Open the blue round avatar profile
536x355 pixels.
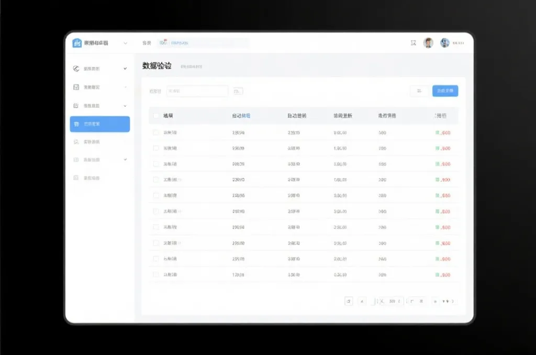pos(445,43)
